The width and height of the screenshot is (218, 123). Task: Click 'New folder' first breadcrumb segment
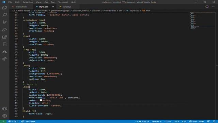tap(24, 11)
